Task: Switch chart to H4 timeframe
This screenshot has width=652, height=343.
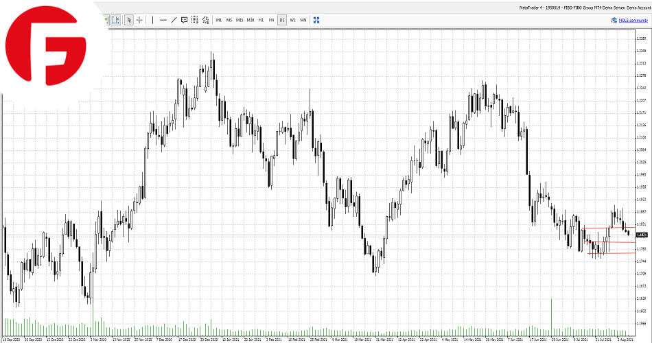Action: (271, 20)
